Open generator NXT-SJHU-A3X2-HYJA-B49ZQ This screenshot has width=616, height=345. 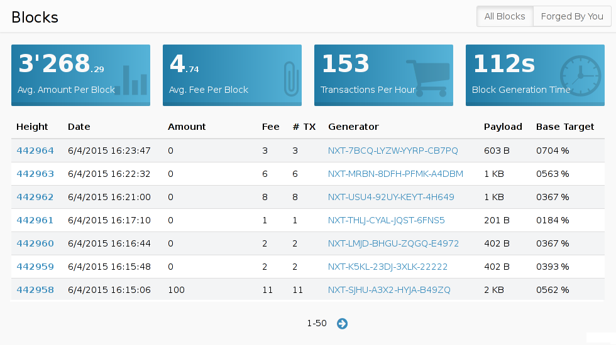tap(389, 290)
